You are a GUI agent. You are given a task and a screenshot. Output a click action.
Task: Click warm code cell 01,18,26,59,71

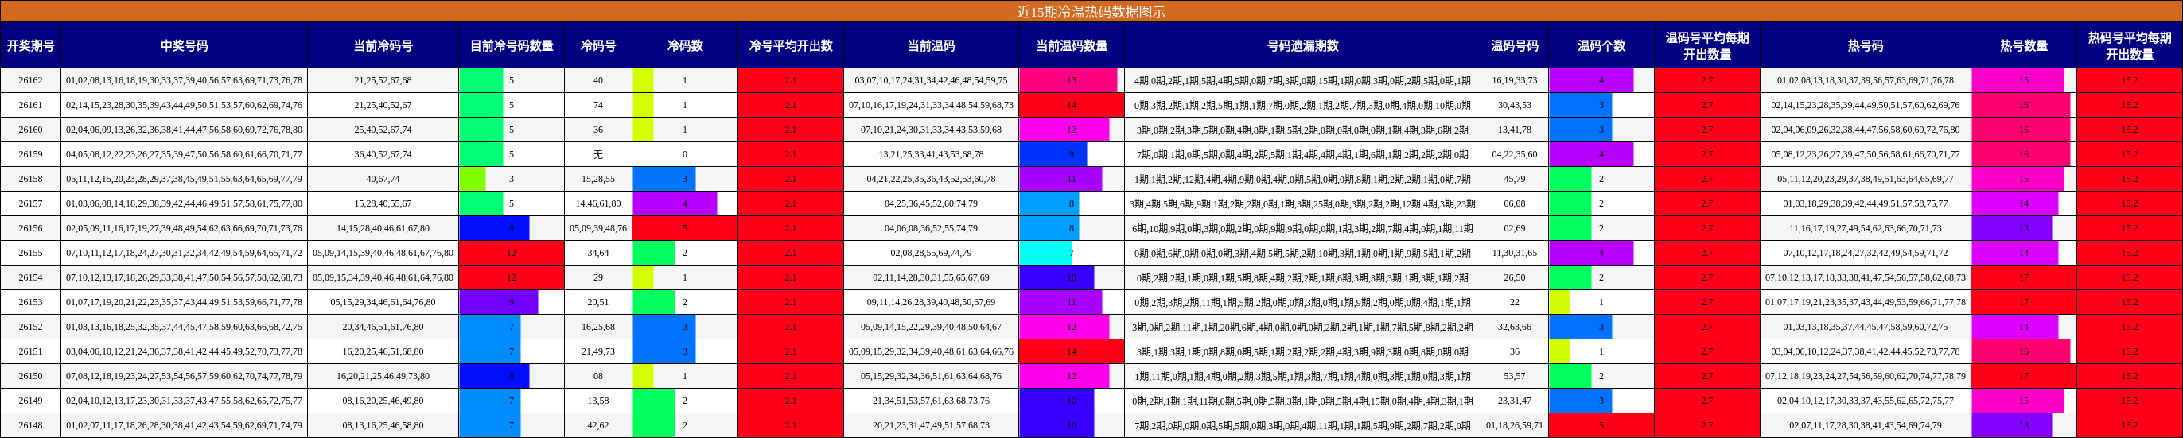pyautogui.click(x=1515, y=424)
